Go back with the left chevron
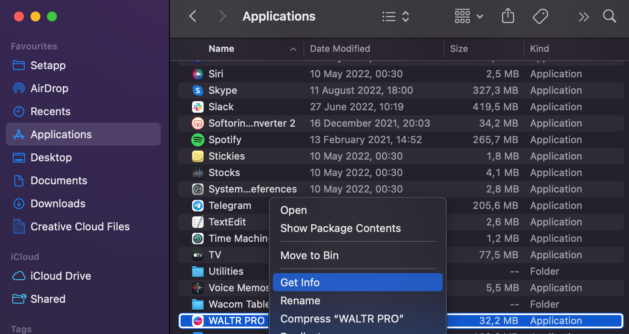The width and height of the screenshot is (629, 334). [192, 16]
